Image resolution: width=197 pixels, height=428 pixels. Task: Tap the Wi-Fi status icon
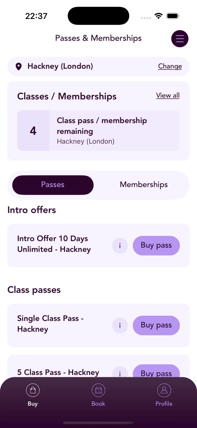(x=159, y=15)
